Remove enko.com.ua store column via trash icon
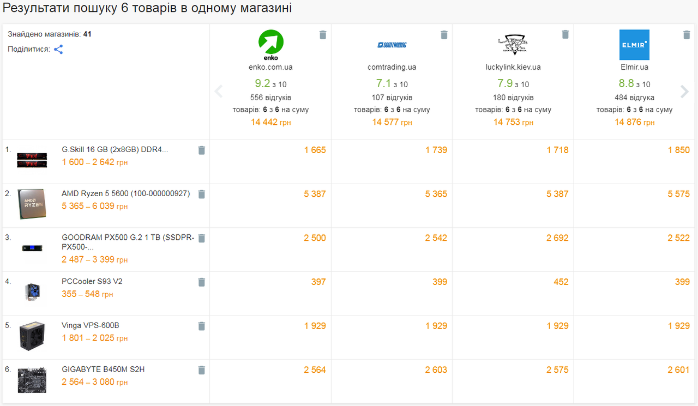The width and height of the screenshot is (698, 406). 323,35
